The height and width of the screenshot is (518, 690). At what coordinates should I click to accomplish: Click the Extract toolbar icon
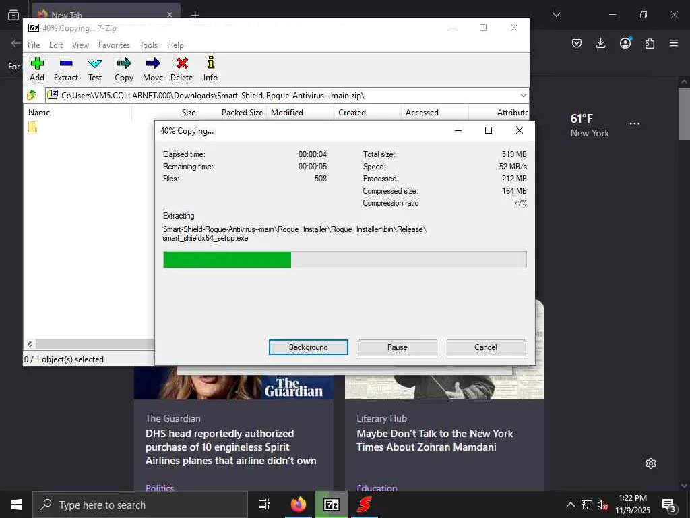pos(66,69)
